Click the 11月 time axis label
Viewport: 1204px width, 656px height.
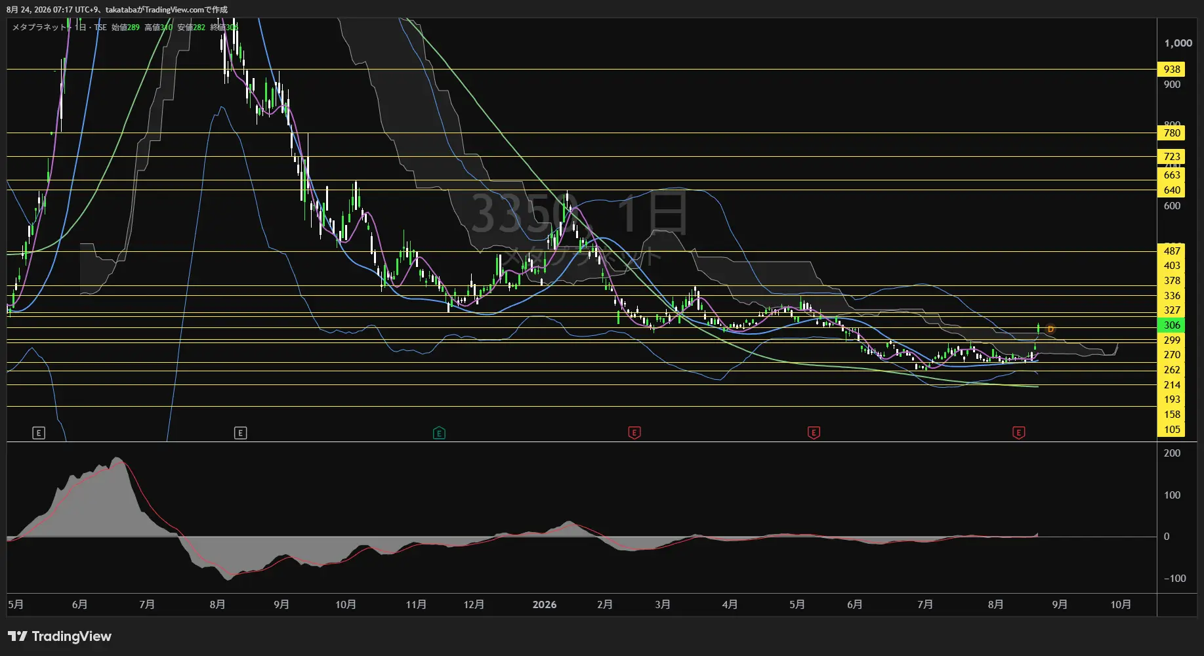coord(416,605)
